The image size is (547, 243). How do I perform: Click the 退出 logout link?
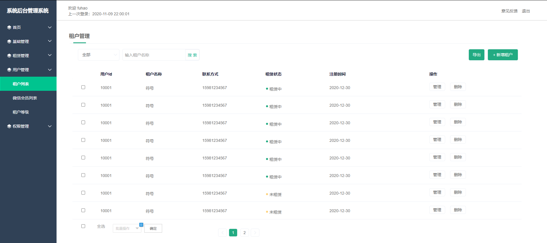click(x=526, y=11)
